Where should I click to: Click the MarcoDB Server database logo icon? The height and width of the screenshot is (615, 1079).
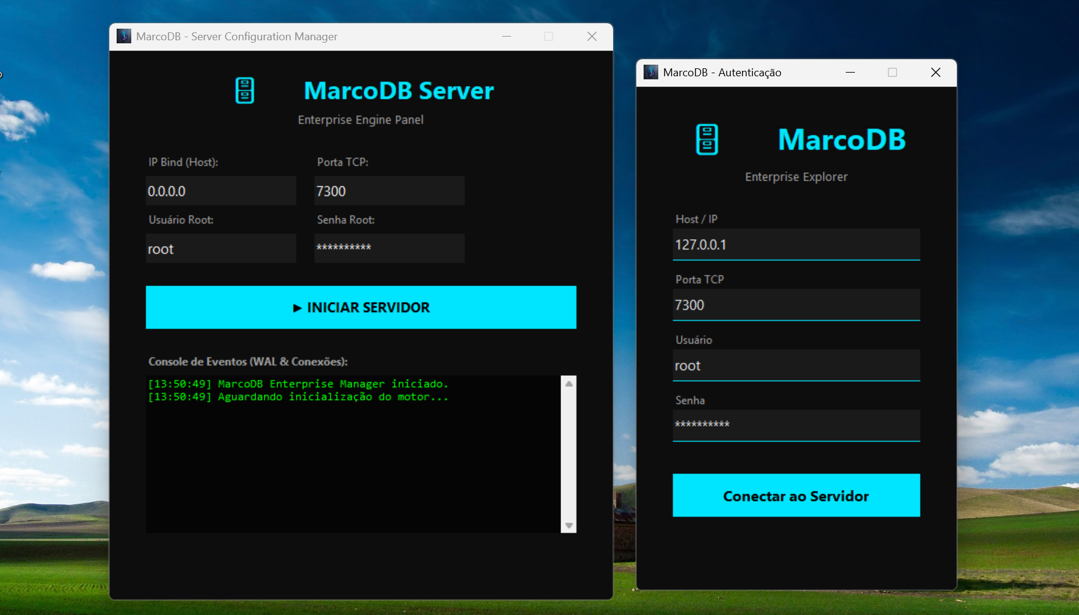tap(244, 90)
